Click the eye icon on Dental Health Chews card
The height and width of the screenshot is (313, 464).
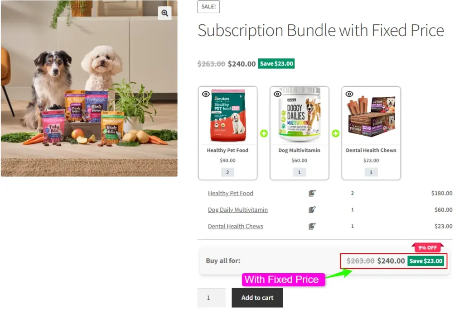(349, 94)
